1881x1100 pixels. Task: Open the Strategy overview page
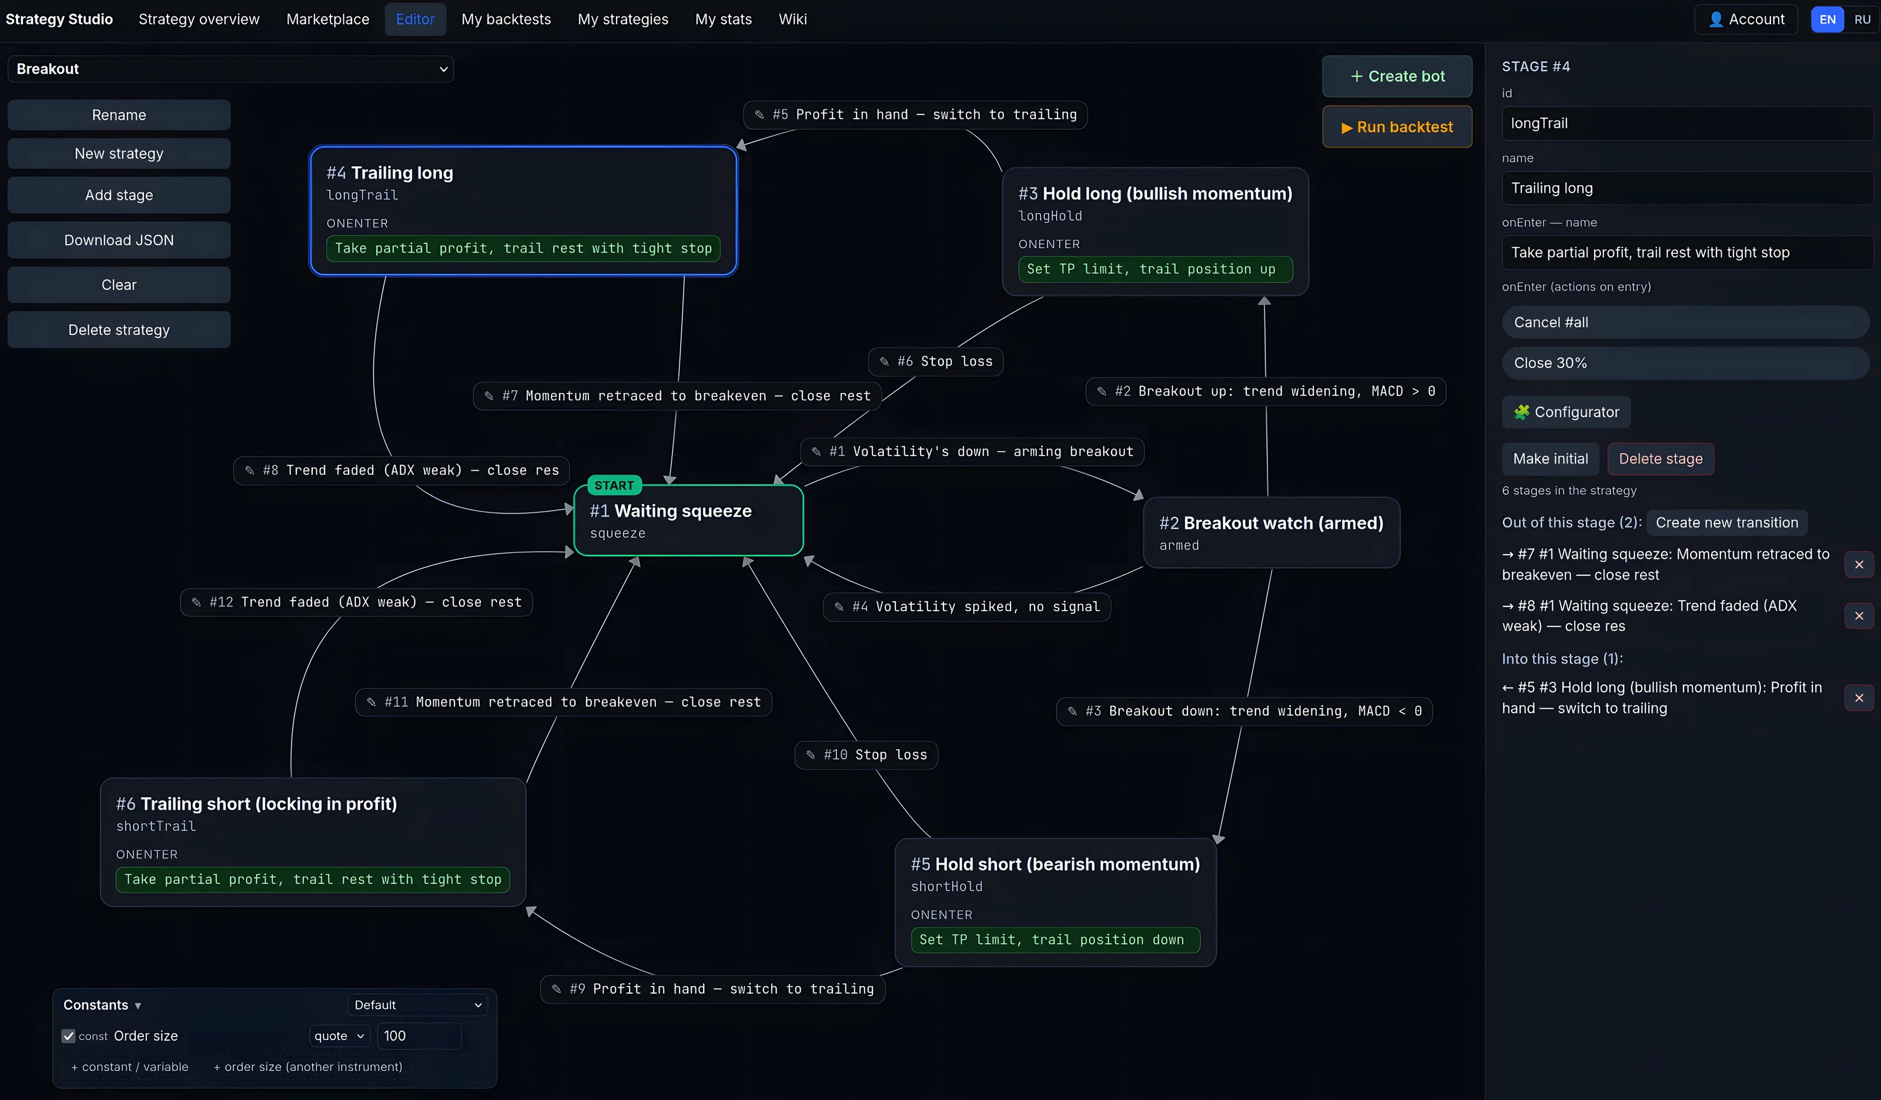(199, 19)
